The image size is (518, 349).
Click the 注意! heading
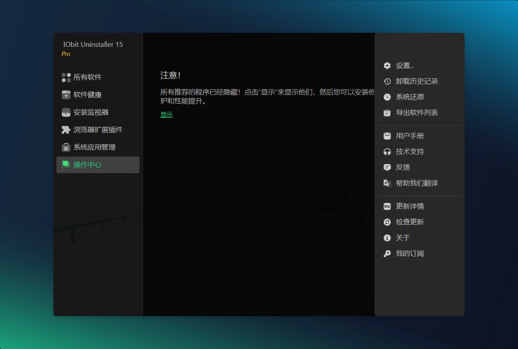coord(170,75)
